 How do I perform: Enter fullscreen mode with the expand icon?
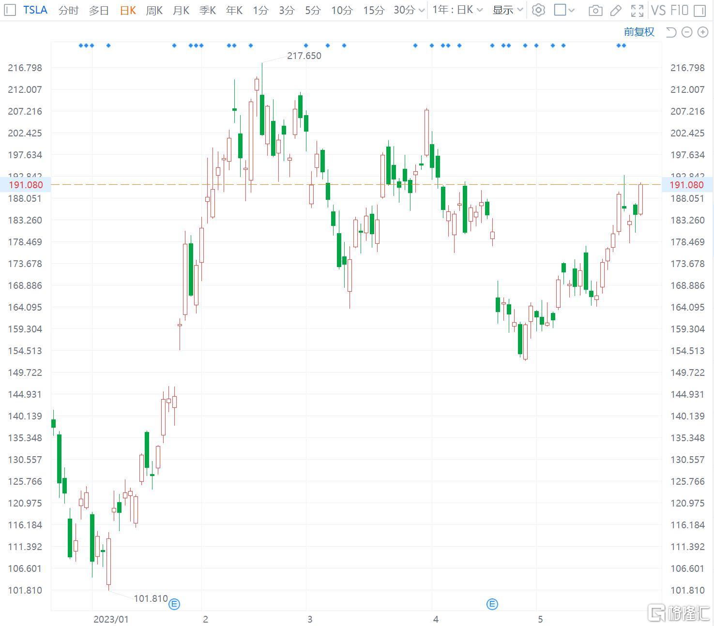[x=637, y=10]
